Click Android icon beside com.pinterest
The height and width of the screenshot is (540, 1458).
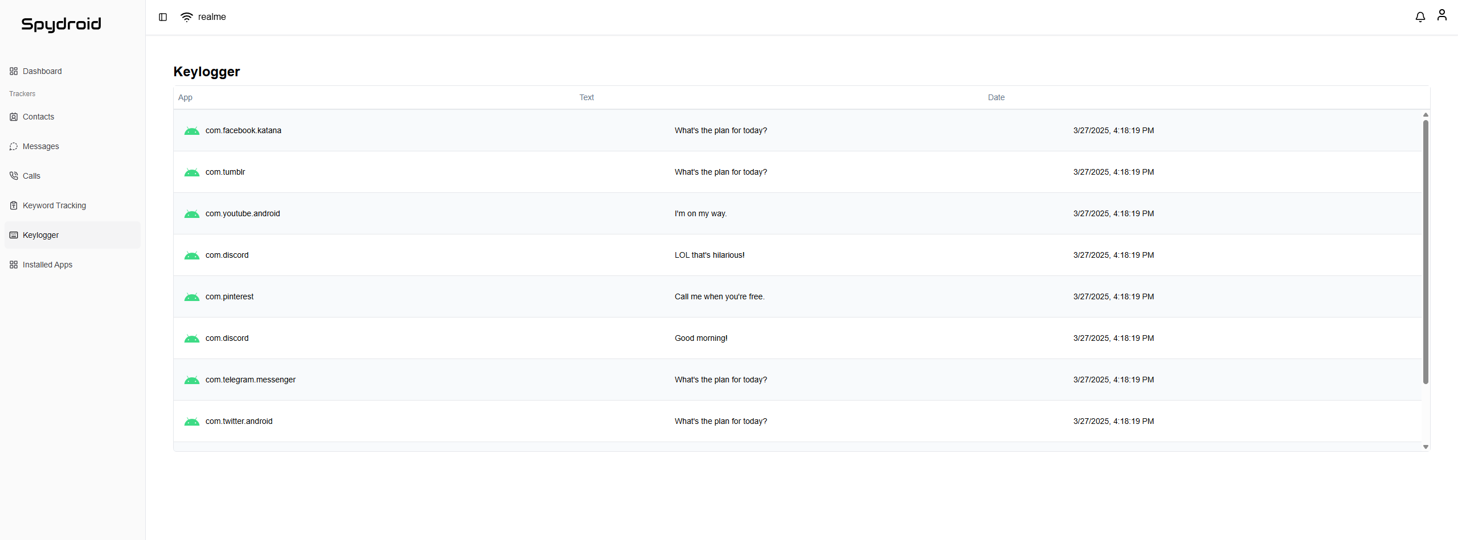(x=192, y=297)
